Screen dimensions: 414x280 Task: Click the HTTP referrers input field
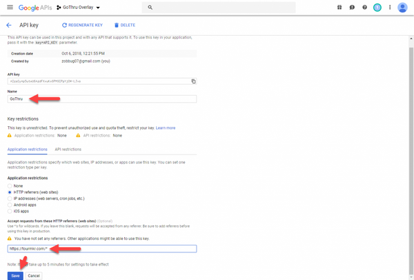coord(102,249)
